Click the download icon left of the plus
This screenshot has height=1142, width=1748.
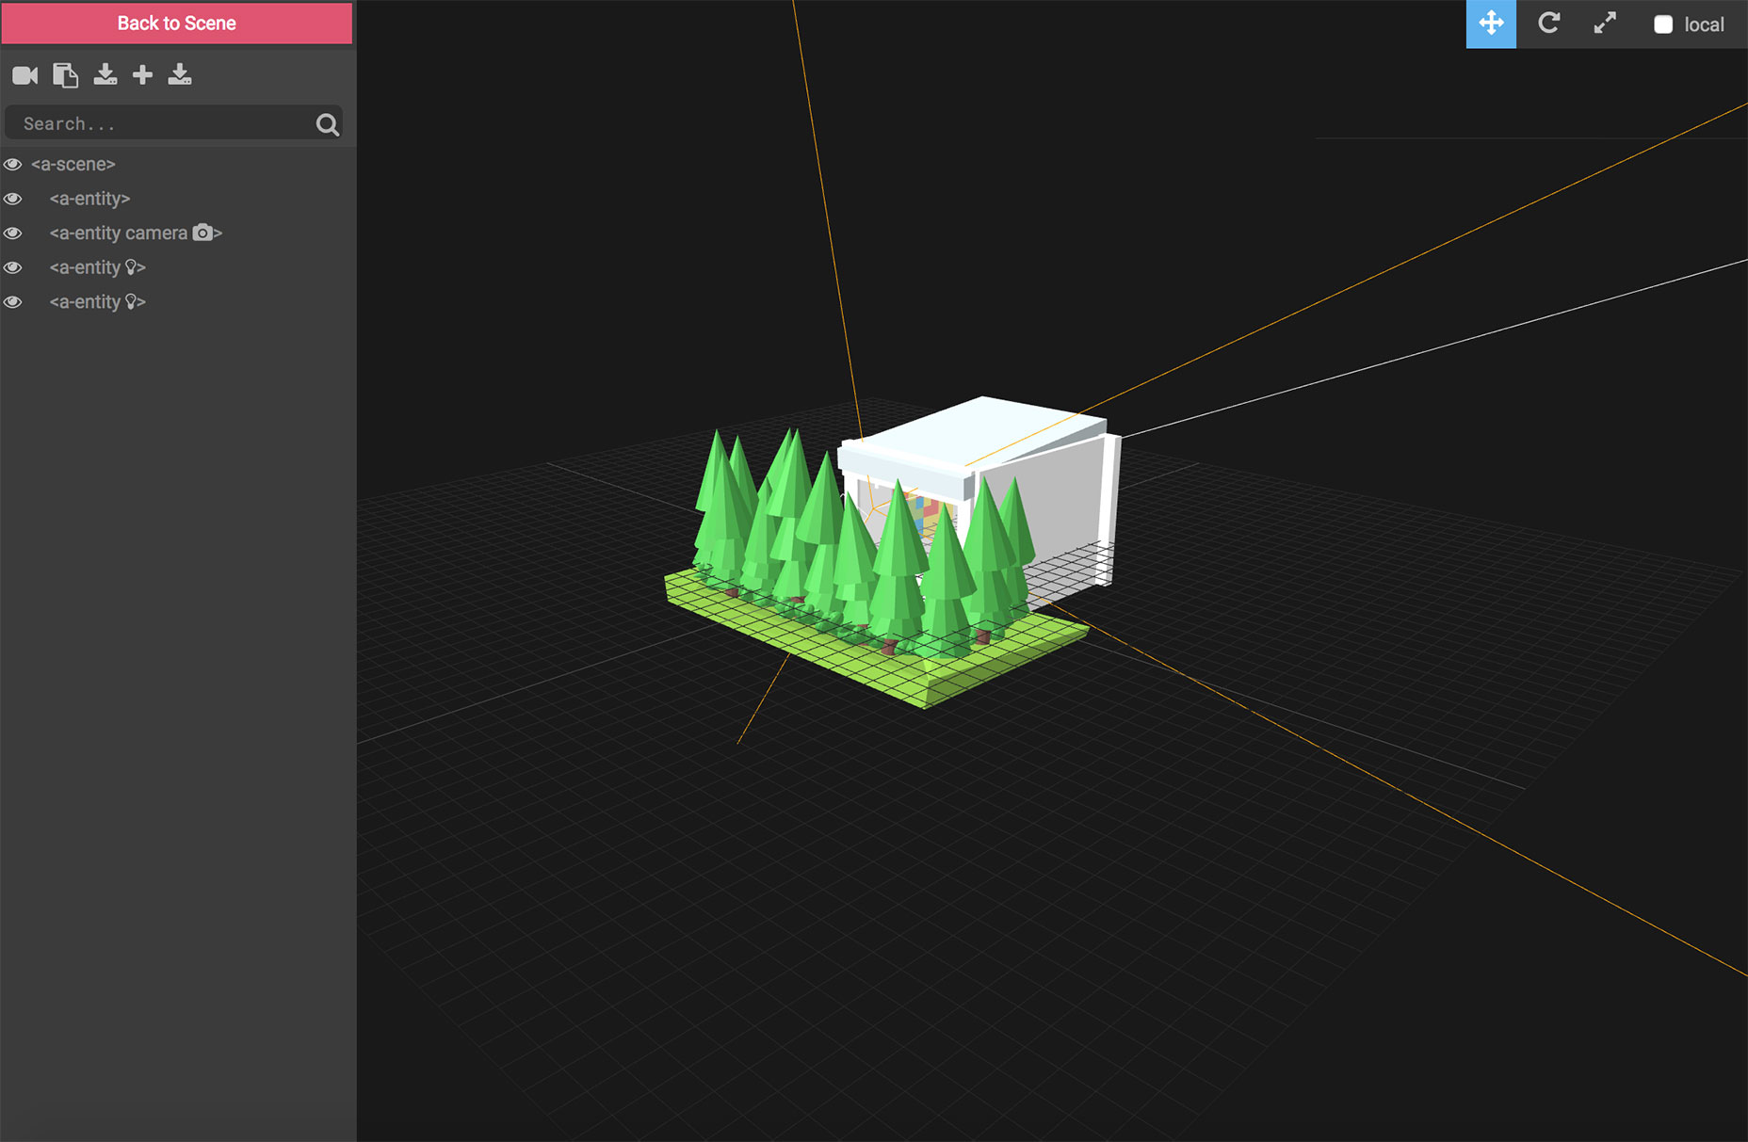tap(105, 75)
